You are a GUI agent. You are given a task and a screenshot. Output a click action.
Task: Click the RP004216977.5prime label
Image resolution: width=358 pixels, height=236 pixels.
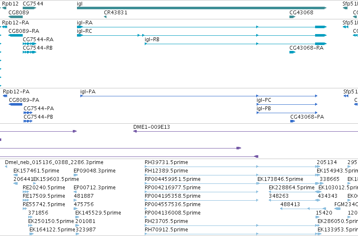click(172, 188)
